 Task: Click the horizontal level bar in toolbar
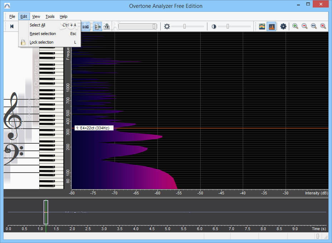point(138,26)
